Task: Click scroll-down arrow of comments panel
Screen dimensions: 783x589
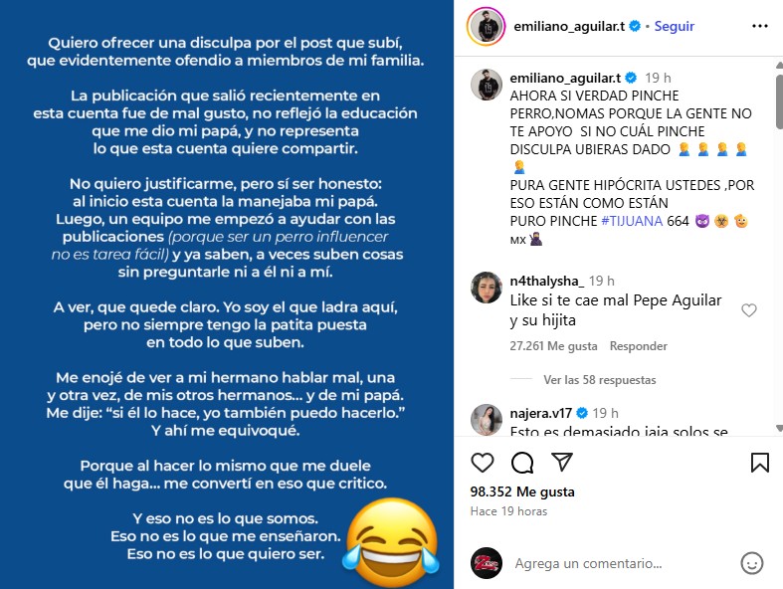Action: pyautogui.click(x=779, y=428)
